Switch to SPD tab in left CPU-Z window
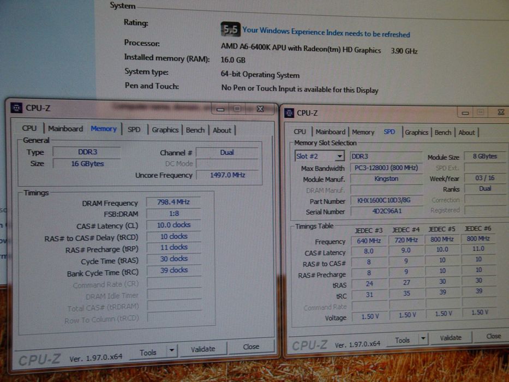 (x=134, y=130)
